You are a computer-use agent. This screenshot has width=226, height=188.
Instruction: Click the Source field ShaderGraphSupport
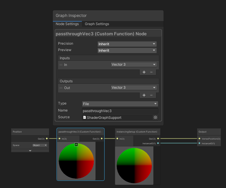pos(118,118)
